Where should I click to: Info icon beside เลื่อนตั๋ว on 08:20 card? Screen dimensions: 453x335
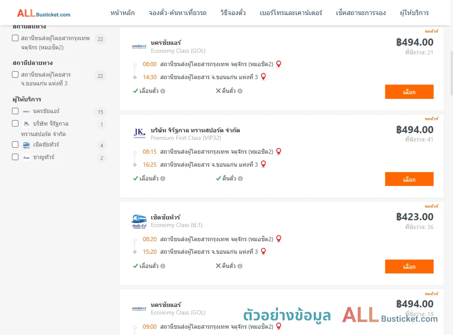[x=163, y=266]
